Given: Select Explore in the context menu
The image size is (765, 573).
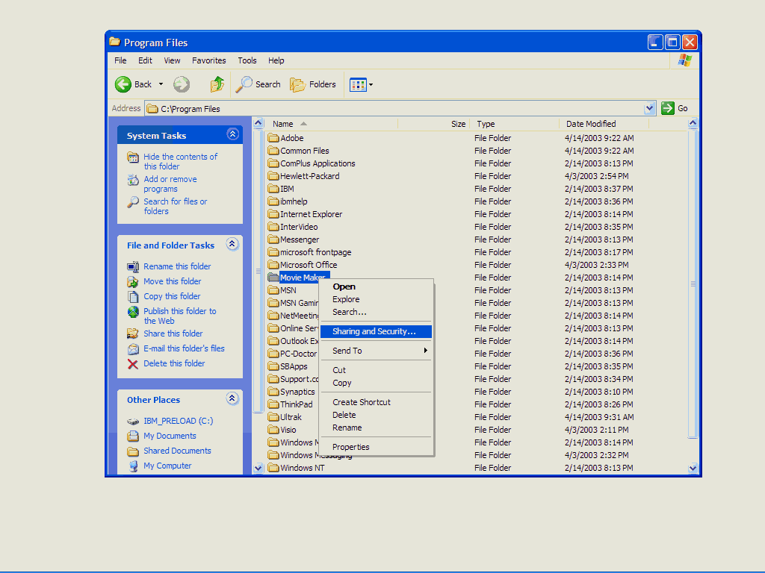Looking at the screenshot, I should click(x=377, y=299).
